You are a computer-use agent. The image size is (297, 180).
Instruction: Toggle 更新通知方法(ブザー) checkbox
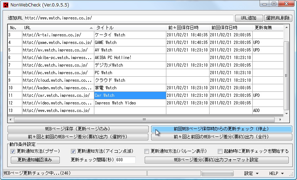point(13,151)
